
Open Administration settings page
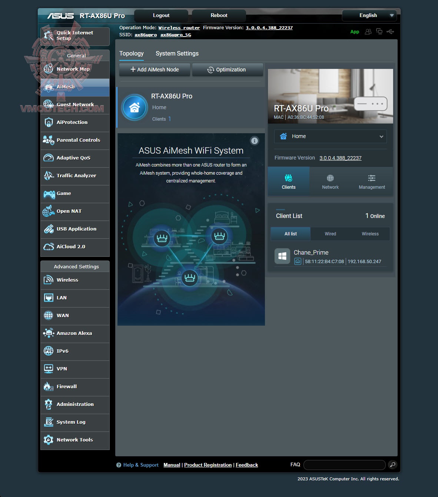75,404
